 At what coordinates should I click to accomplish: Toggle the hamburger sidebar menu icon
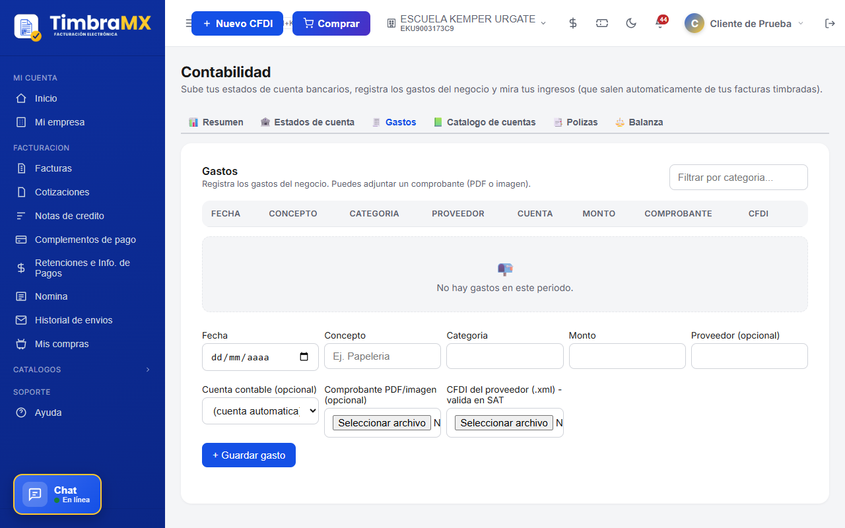point(188,24)
